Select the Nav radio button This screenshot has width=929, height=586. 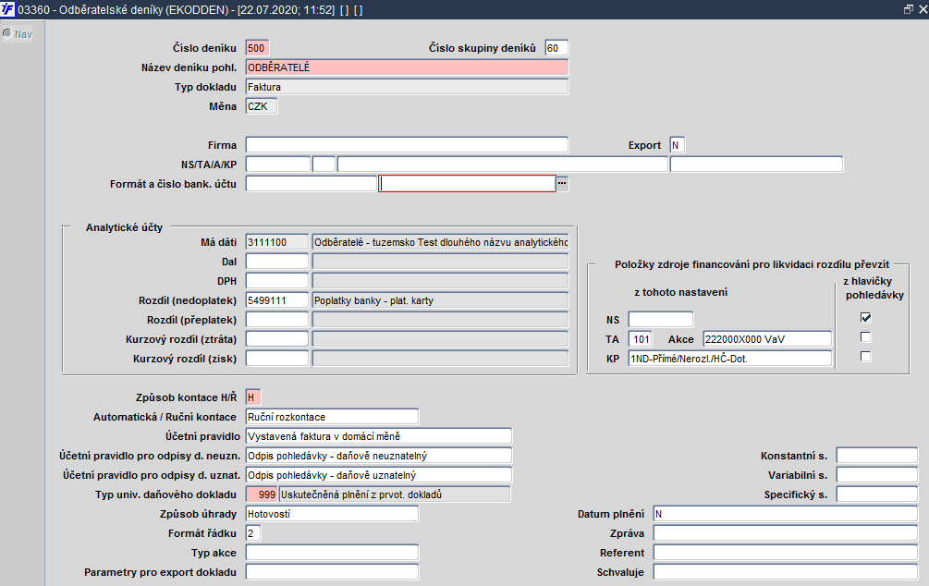point(7,34)
